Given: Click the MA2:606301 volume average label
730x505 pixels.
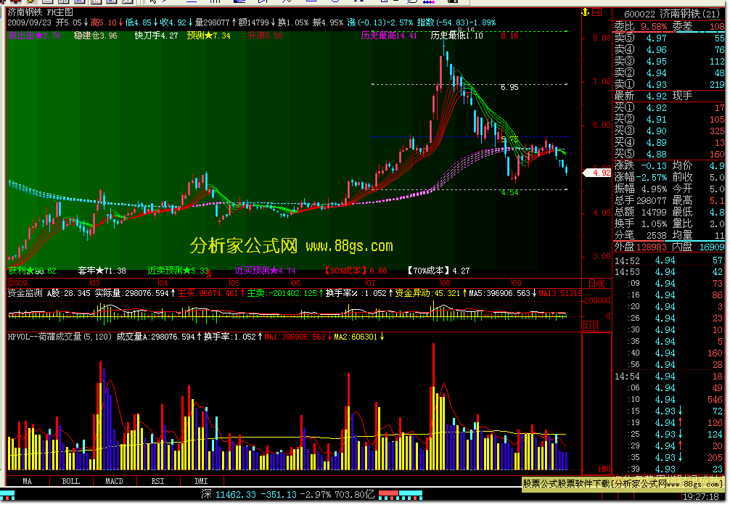Looking at the screenshot, I should click(359, 337).
